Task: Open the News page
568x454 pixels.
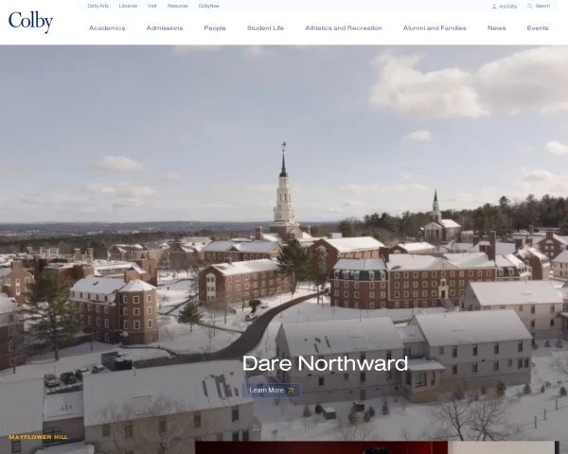Action: 496,28
